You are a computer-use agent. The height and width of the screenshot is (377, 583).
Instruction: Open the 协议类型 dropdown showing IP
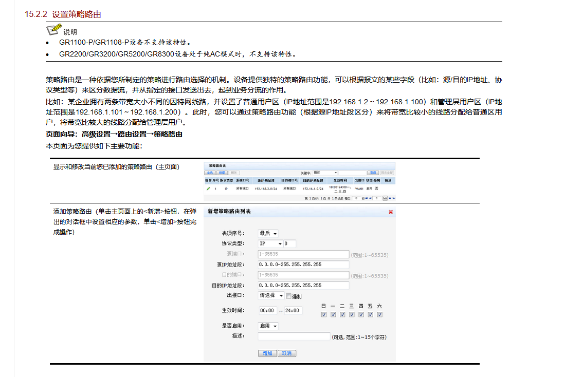click(x=270, y=243)
